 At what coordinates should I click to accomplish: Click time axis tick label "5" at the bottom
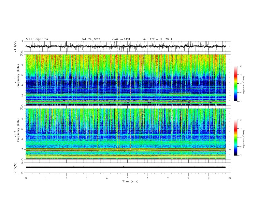127,178
